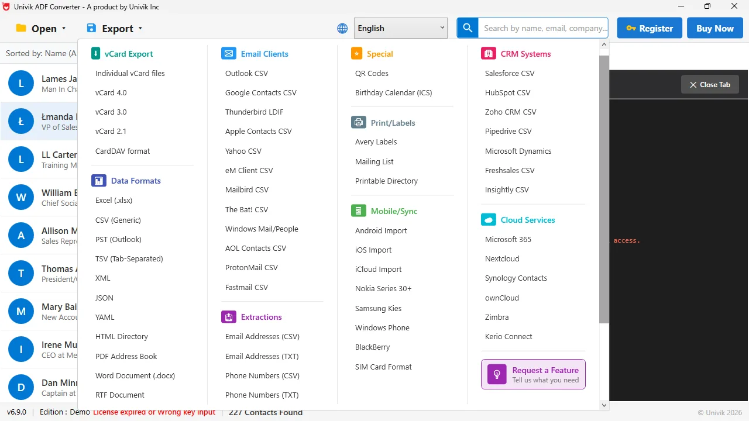Choose PST (Outlook) export
Image resolution: width=749 pixels, height=421 pixels.
click(x=118, y=239)
